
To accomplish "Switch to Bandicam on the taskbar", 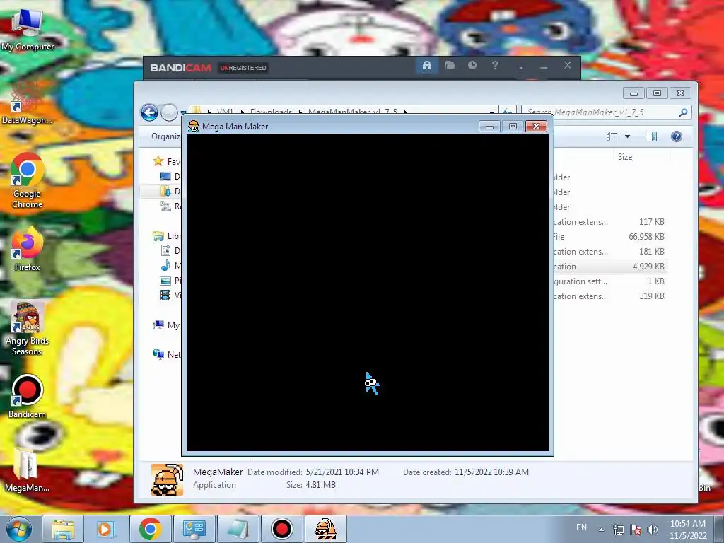I will coord(281,529).
